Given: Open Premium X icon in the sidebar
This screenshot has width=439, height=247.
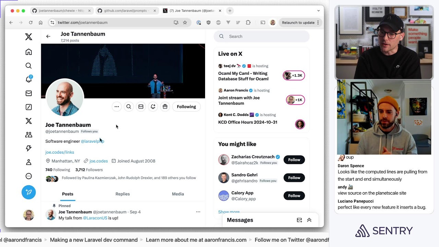Looking at the screenshot, I should pos(29,121).
